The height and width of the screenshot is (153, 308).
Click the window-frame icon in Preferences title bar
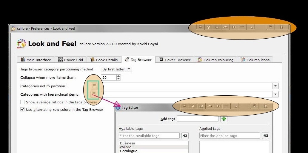click(x=217, y=27)
